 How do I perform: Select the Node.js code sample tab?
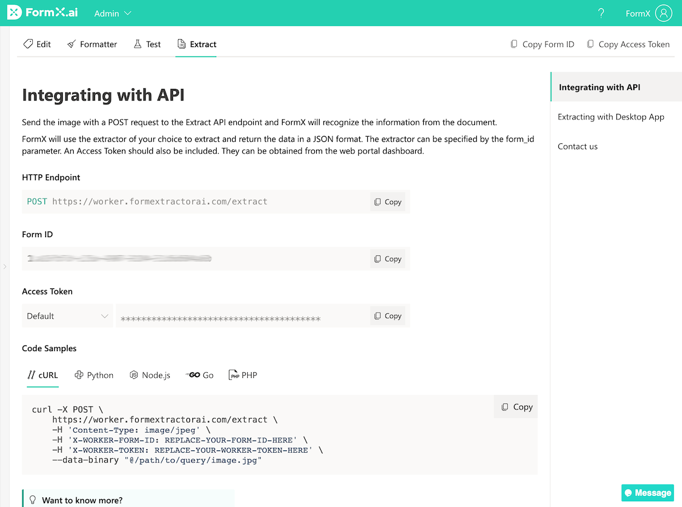pyautogui.click(x=150, y=375)
